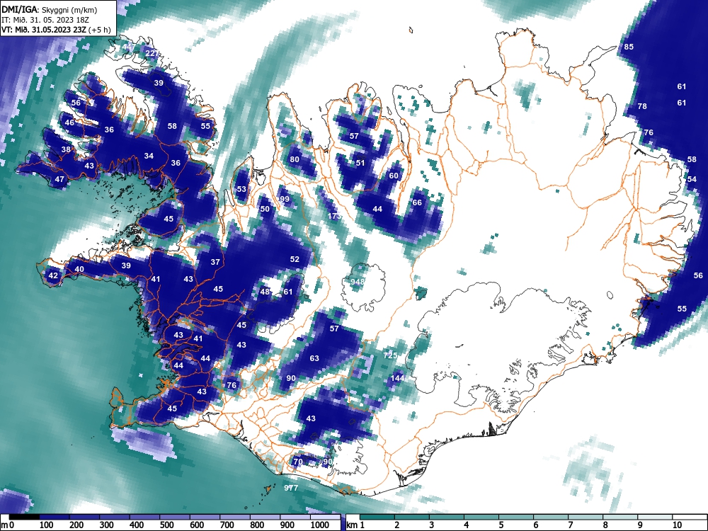Pick the visibility value 99
The image size is (708, 531).
pyautogui.click(x=285, y=199)
